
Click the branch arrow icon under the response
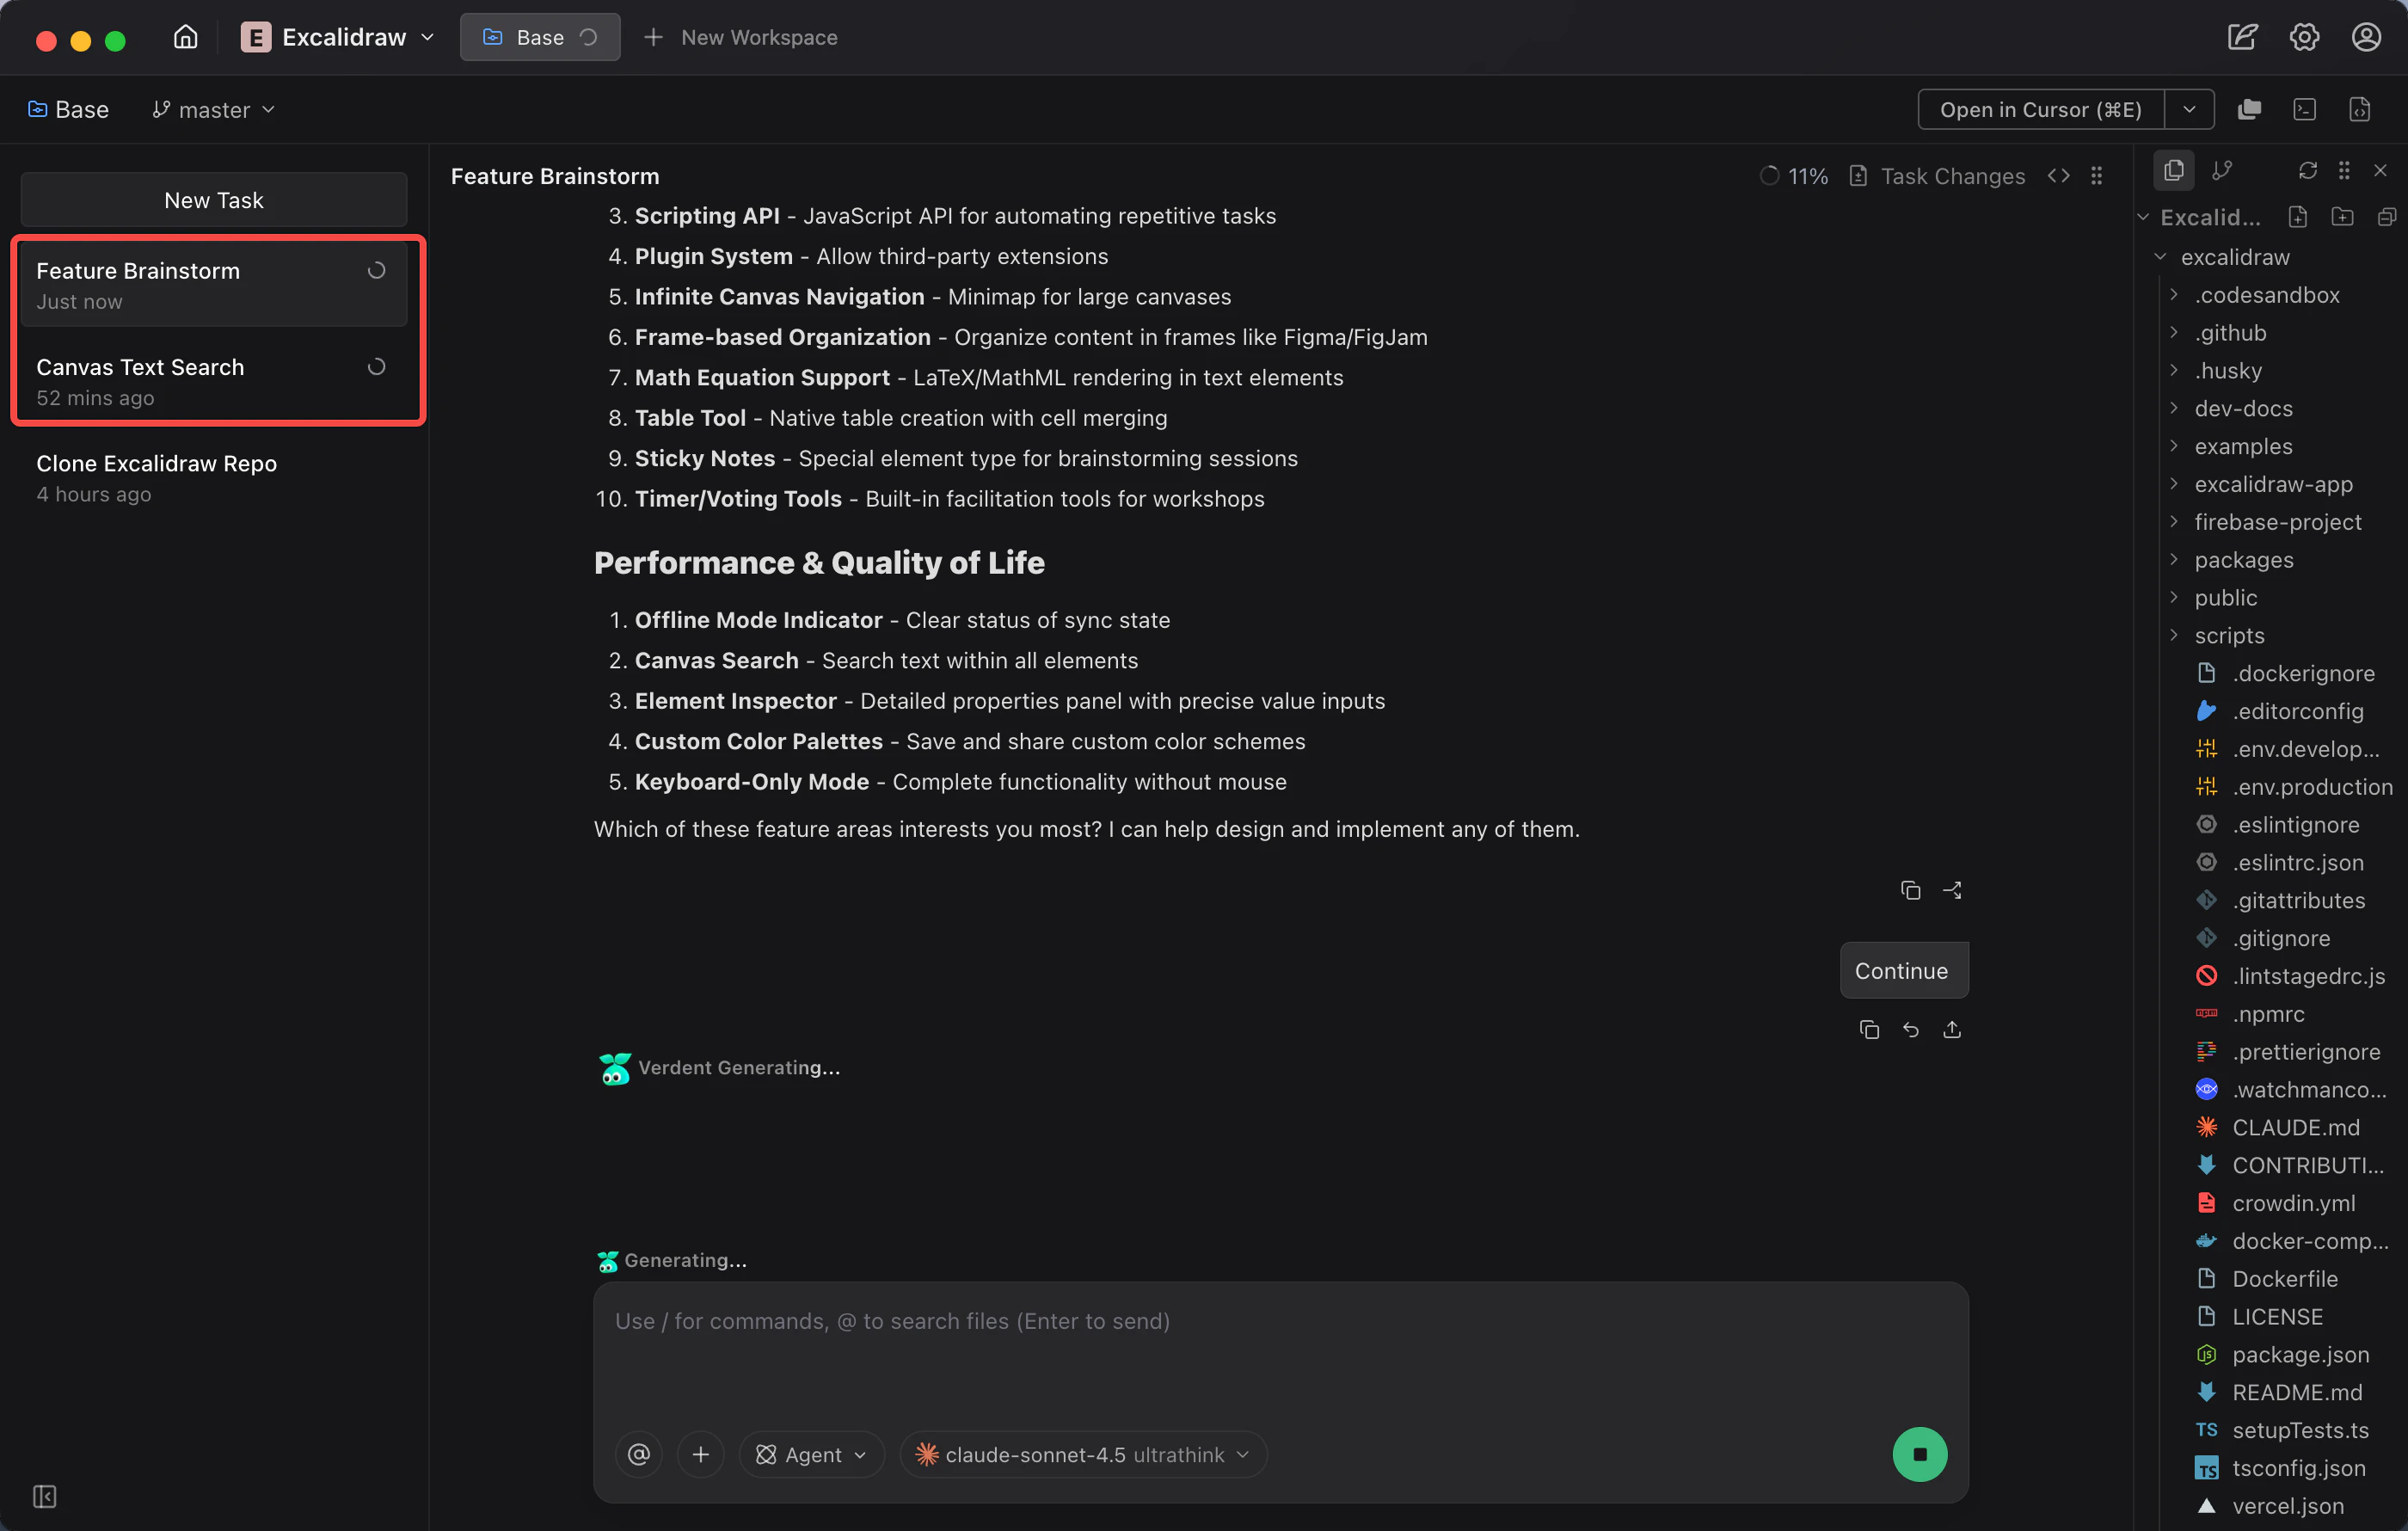point(1952,890)
